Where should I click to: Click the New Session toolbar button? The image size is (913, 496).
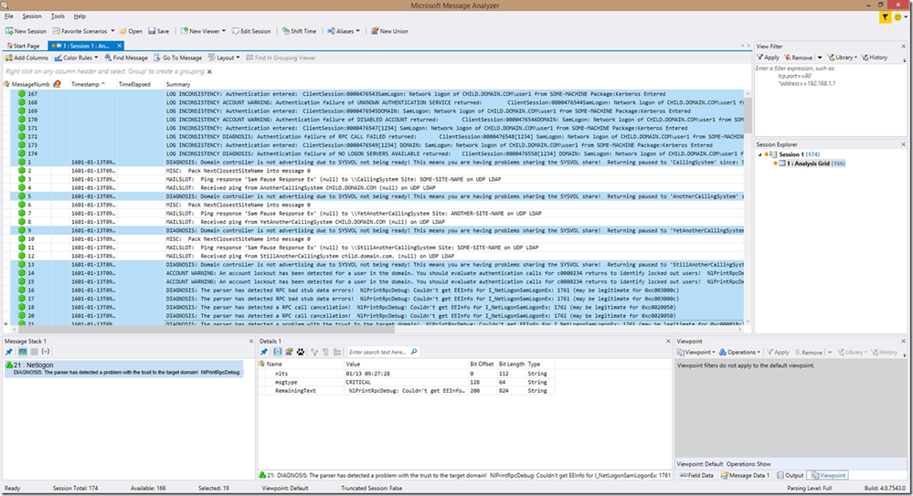(x=27, y=31)
